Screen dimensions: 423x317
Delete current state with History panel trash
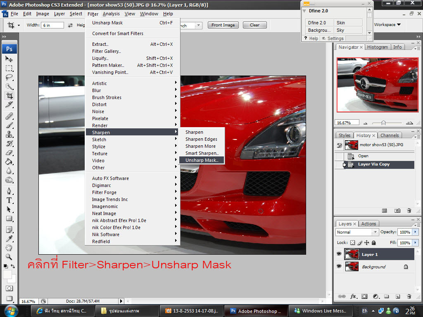pos(409,211)
